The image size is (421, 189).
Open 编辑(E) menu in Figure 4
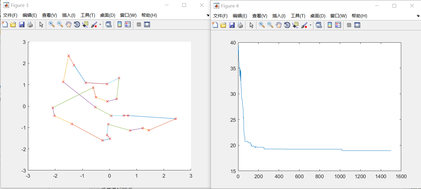240,16
